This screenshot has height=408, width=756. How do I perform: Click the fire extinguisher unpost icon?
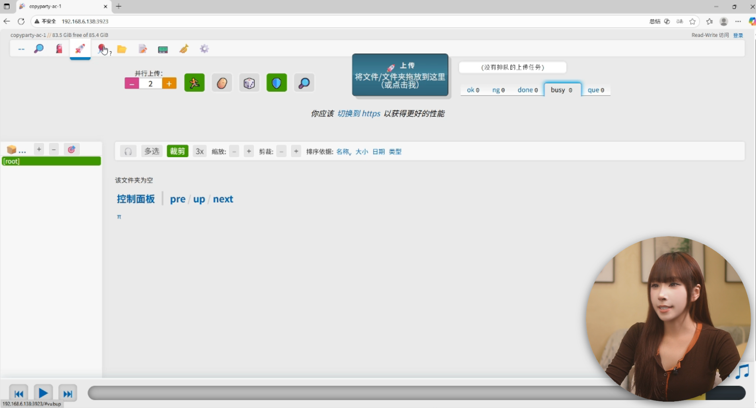tap(59, 49)
